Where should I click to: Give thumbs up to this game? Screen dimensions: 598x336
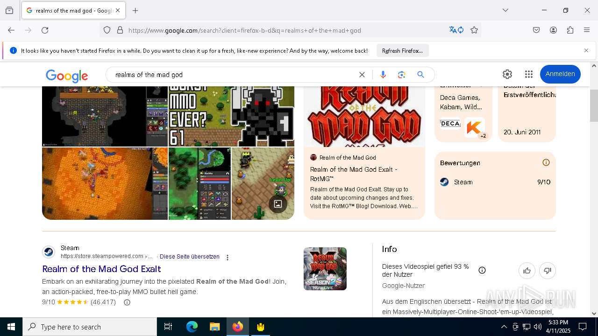pos(527,271)
